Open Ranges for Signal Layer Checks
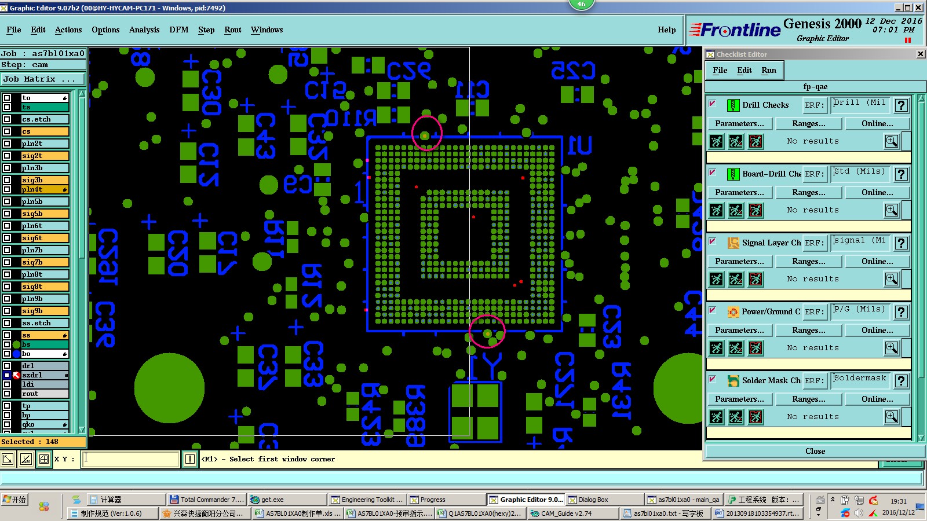The height and width of the screenshot is (521, 927). point(809,261)
